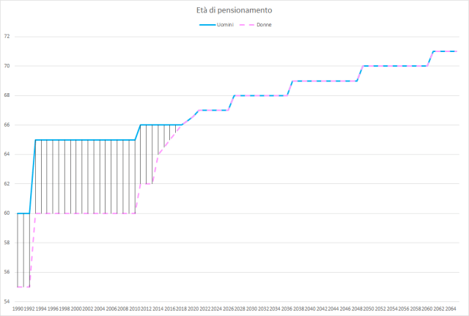Select the 2064 label on the X axis
The width and height of the screenshot is (469, 316).
(x=451, y=309)
